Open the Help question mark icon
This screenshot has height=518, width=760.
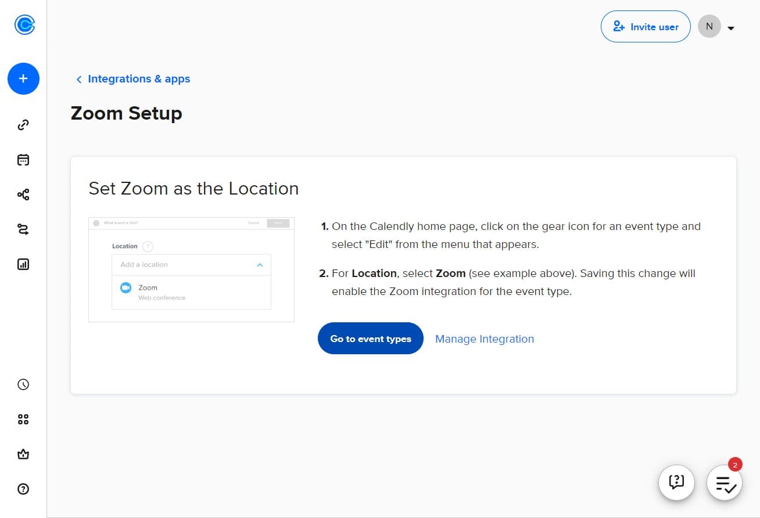(23, 489)
